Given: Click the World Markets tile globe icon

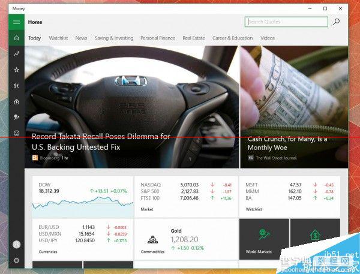Looking at the screenshot, I should pyautogui.click(x=264, y=234).
